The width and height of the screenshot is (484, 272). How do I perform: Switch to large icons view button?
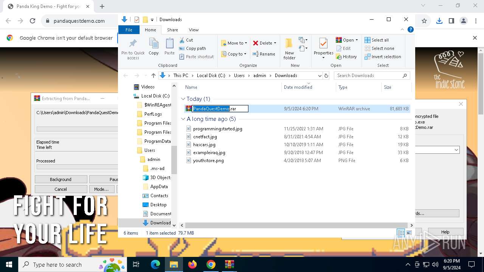408,233
